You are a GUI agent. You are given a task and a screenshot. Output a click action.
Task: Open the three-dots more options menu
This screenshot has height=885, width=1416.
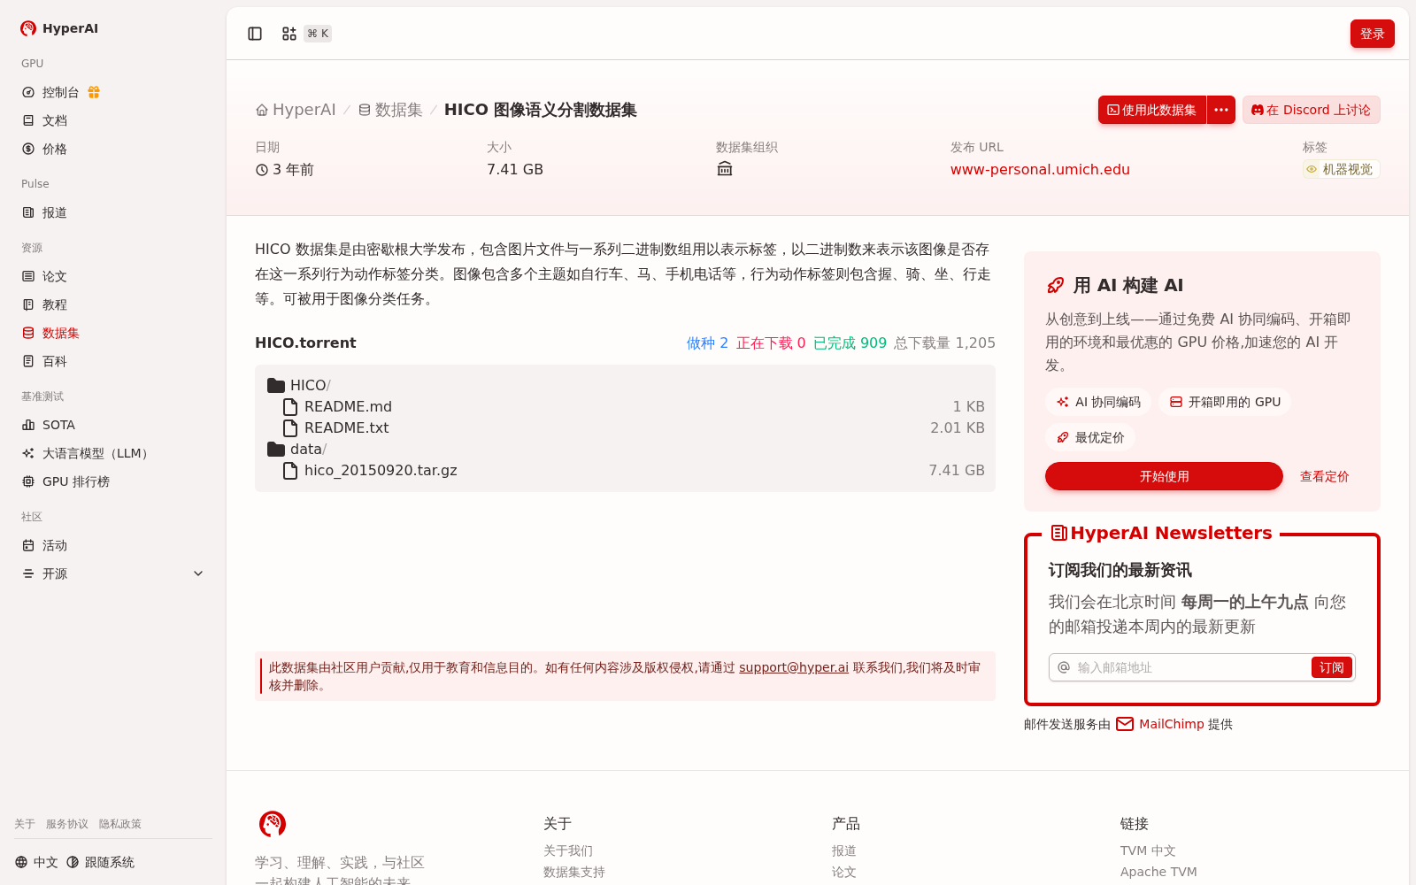click(1221, 110)
